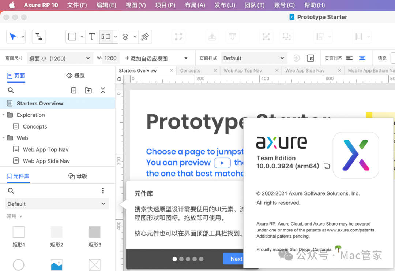Open the stacked layers tool dropdown arrow

click(x=135, y=37)
